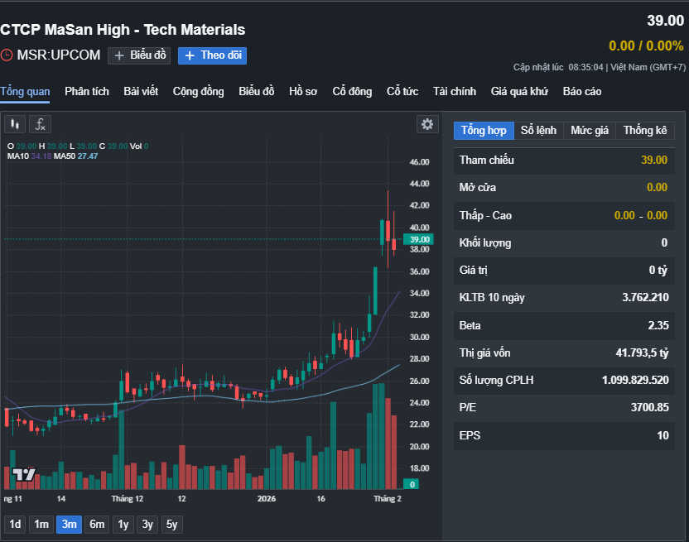
Task: Select the 1d time range
Action: coord(15,525)
